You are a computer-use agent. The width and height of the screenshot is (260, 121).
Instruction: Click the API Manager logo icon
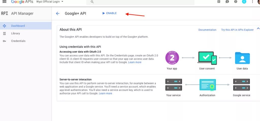[5, 13]
